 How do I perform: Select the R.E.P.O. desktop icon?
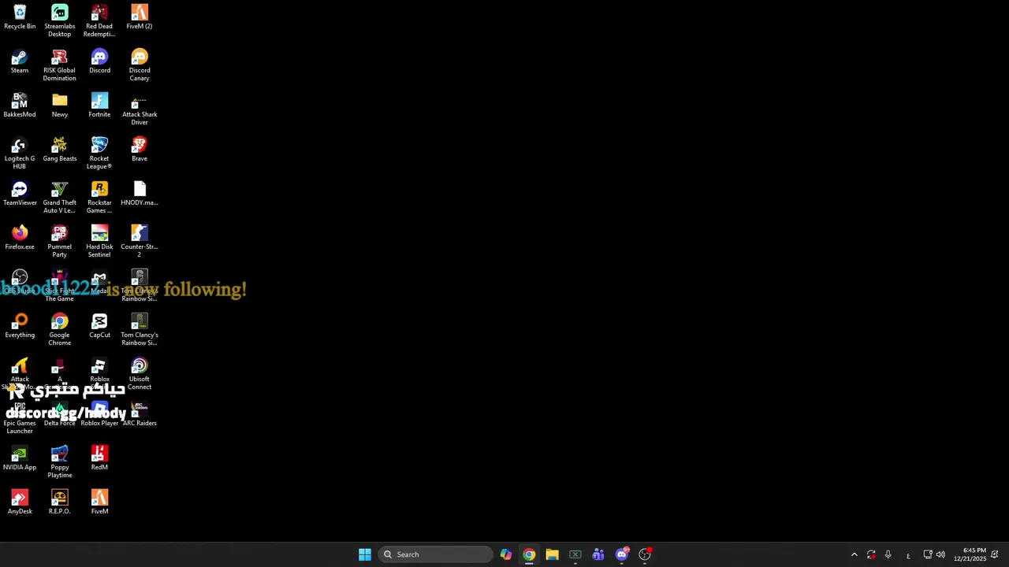click(60, 502)
